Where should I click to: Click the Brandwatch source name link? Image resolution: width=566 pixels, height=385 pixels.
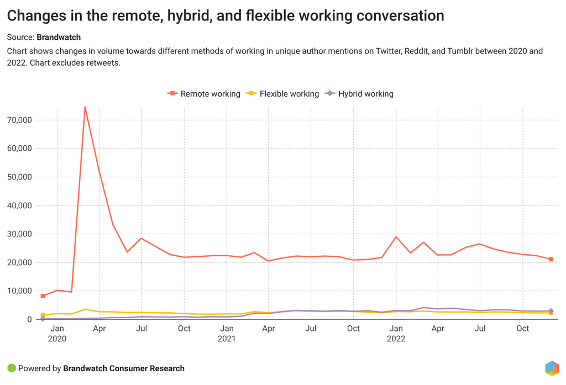(x=58, y=38)
